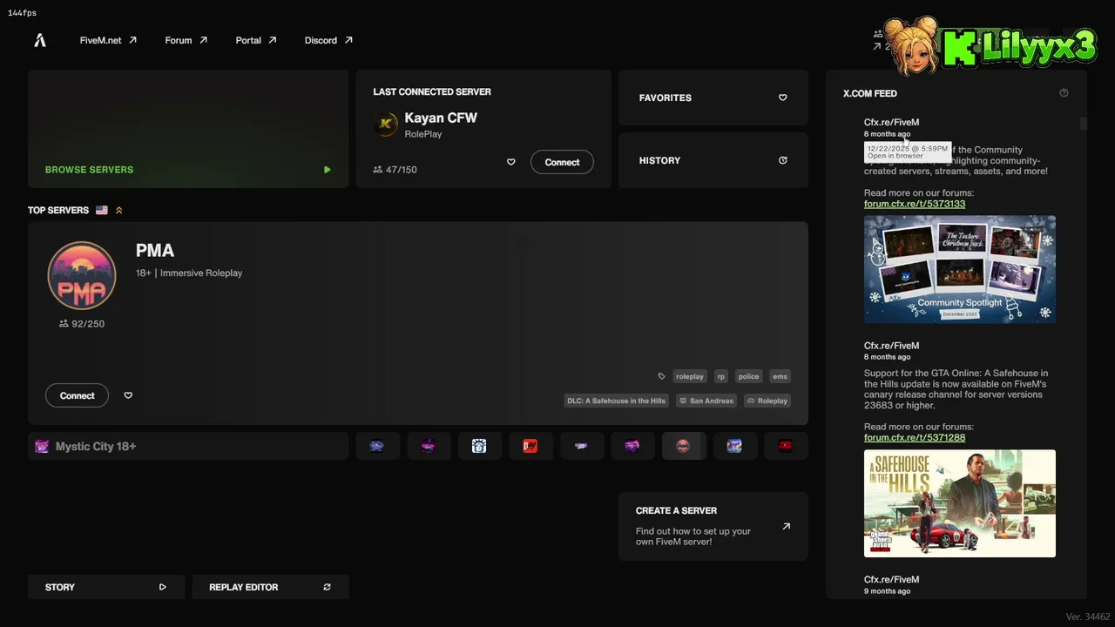Click the FiveM logo in the top bar
The height and width of the screenshot is (627, 1115).
click(x=40, y=40)
